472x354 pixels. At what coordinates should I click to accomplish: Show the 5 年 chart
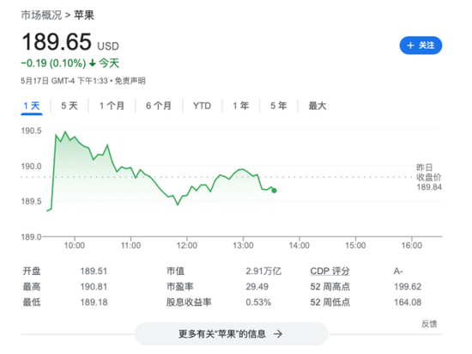point(278,106)
